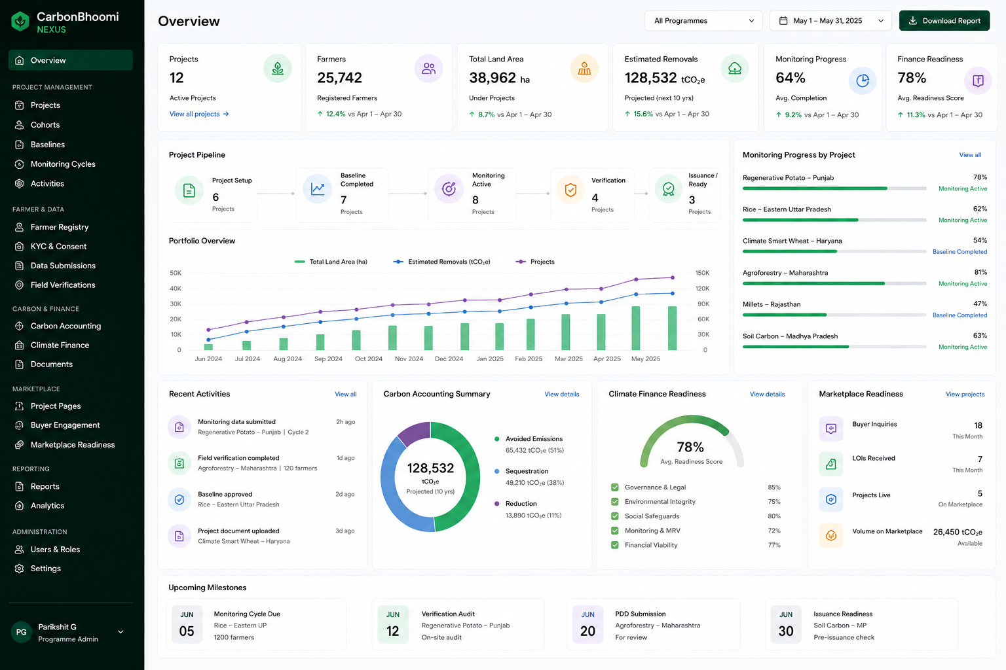1006x670 pixels.
Task: Open the May 2025 date range picker
Action: (830, 21)
